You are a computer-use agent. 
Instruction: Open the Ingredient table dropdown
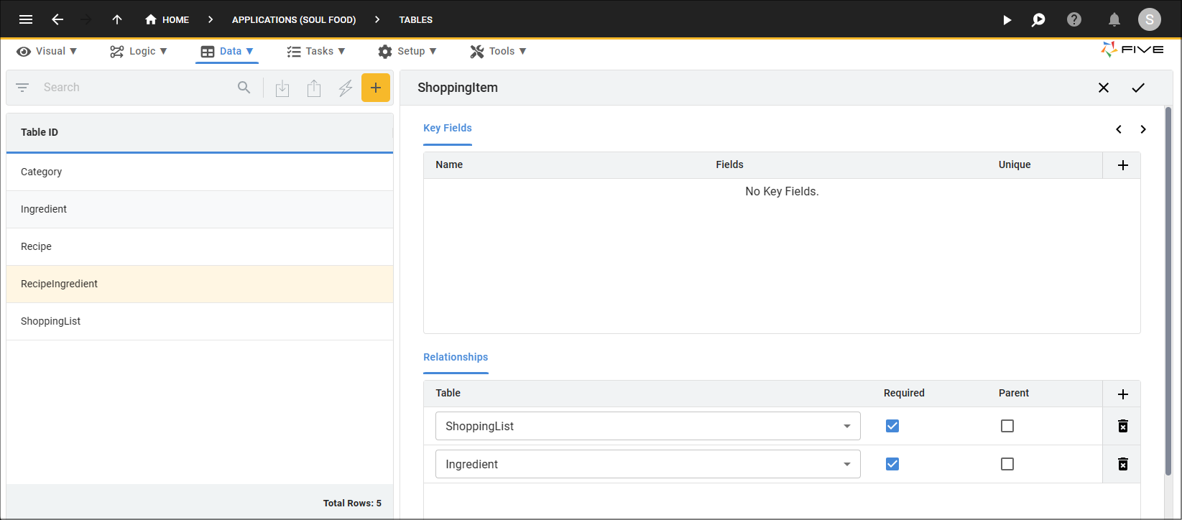(x=648, y=464)
